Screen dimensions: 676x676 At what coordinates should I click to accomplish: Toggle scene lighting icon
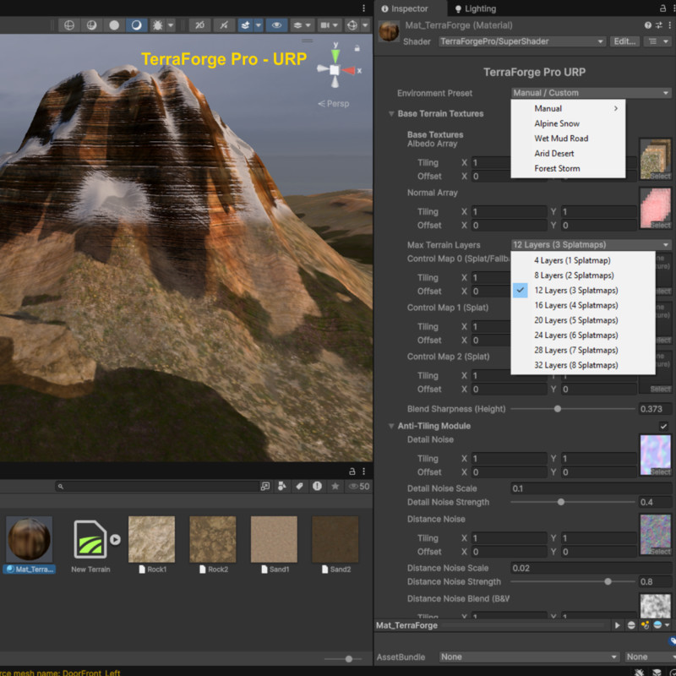pos(223,25)
